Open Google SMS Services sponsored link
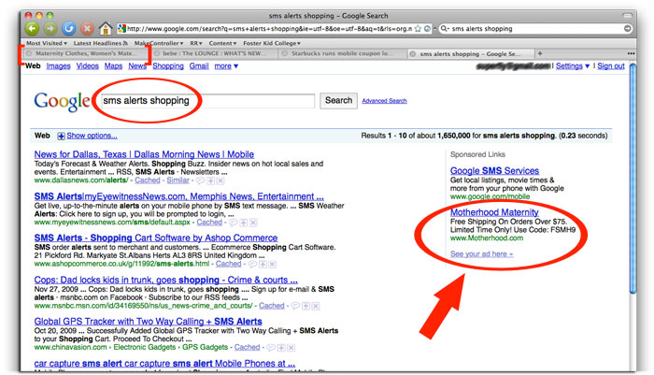 (x=494, y=171)
